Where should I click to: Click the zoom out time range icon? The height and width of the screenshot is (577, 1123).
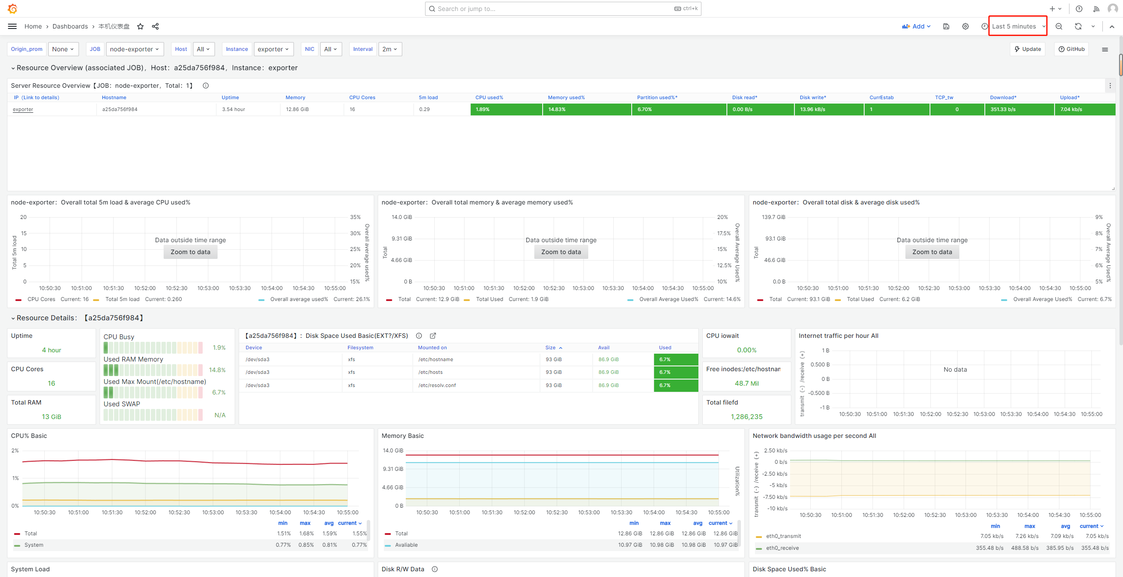tap(1059, 26)
